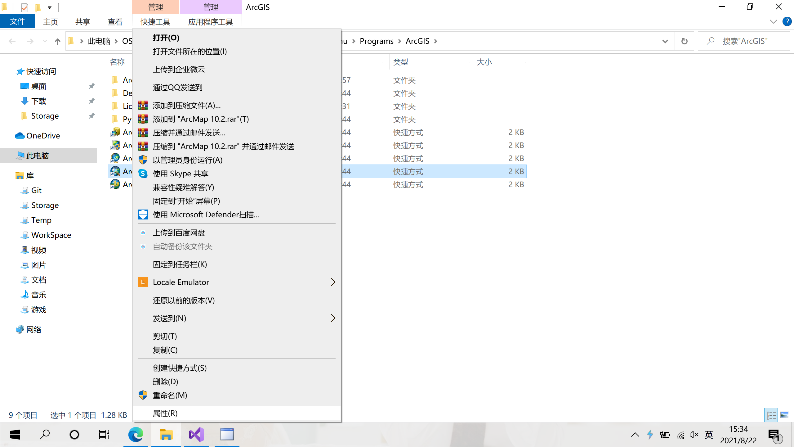Click the Baidu cloud icon beside 上传到百度网盘

coord(143,233)
